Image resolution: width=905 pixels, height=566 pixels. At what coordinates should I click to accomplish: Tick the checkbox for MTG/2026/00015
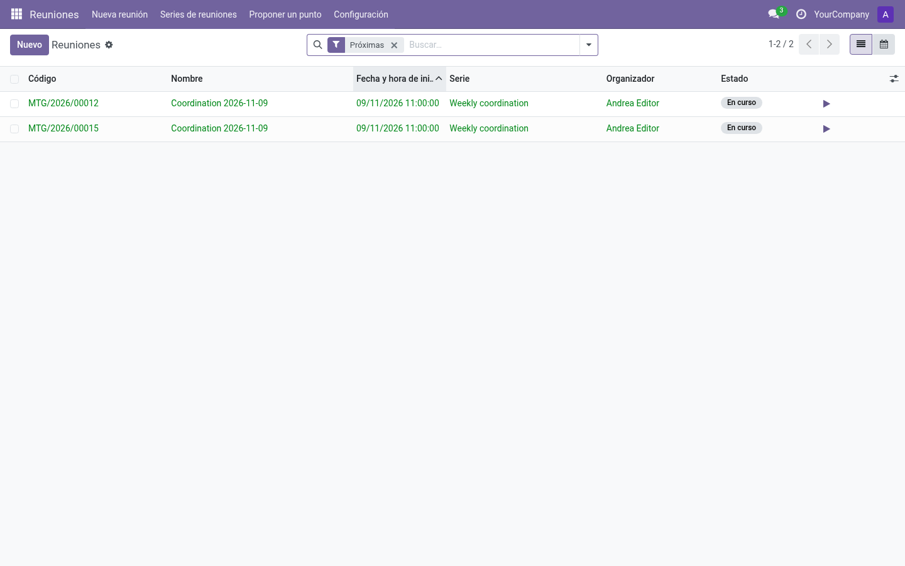click(x=14, y=129)
